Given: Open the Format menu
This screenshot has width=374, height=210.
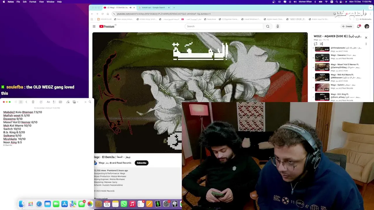Looking at the screenshot, I should (x=33, y=2).
